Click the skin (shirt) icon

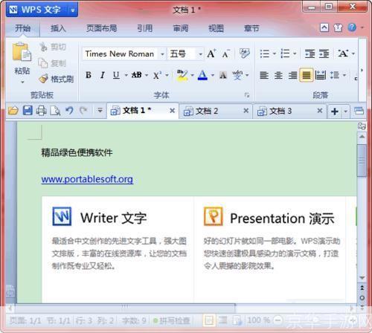[x=338, y=28]
